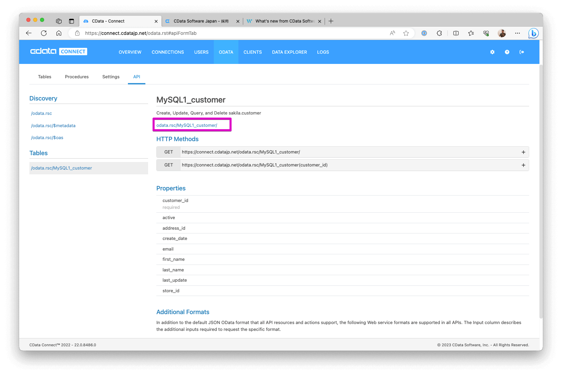Image resolution: width=562 pixels, height=376 pixels.
Task: Click the first_name property row
Action: pos(342,259)
